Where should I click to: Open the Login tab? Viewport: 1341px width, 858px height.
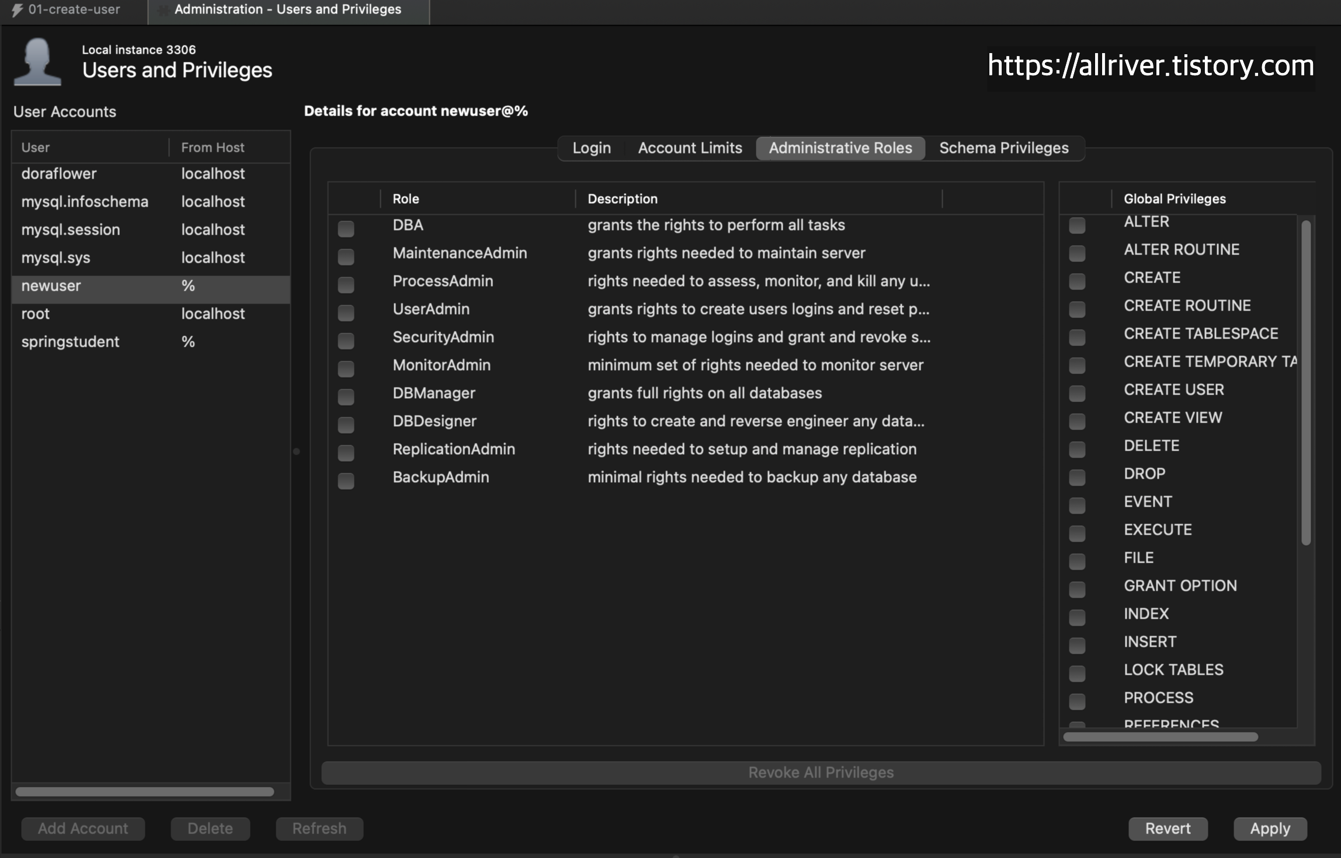(591, 148)
